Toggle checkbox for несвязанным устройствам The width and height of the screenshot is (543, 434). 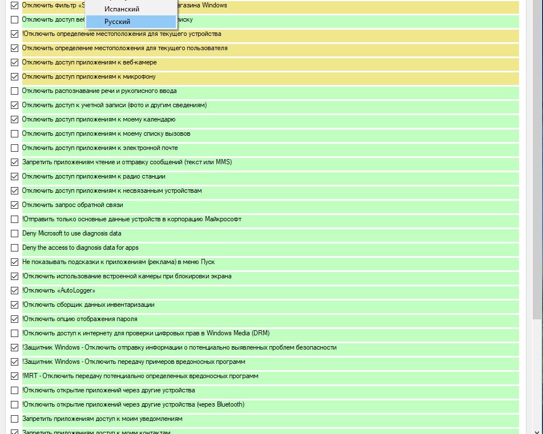(14, 190)
